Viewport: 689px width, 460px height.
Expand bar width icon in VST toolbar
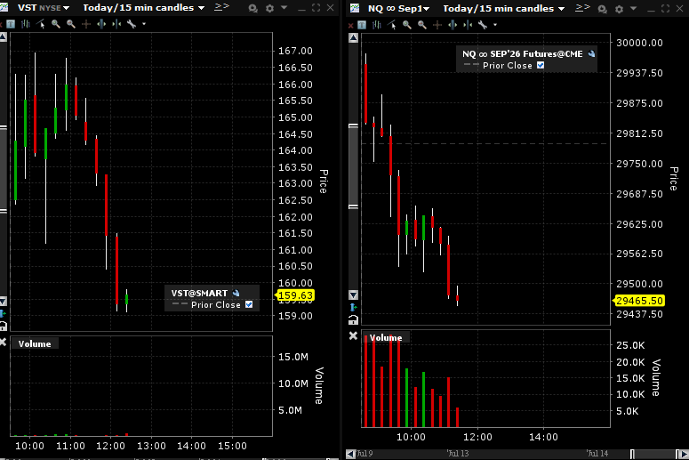pos(101,24)
